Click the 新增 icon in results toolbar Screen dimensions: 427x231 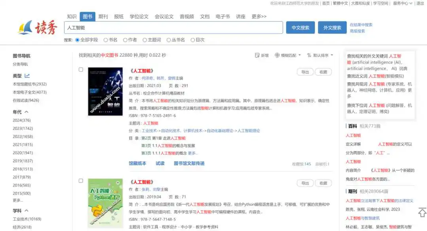[x=257, y=55]
